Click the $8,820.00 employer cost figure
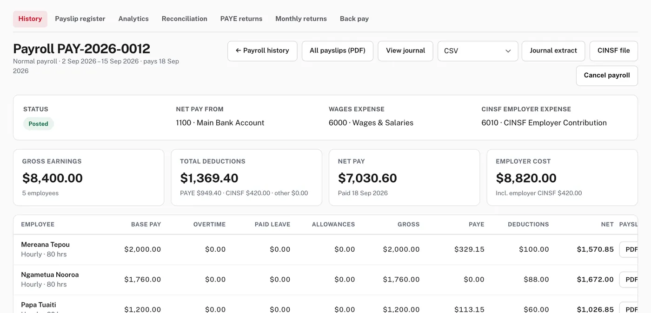This screenshot has height=313, width=651. pyautogui.click(x=526, y=178)
